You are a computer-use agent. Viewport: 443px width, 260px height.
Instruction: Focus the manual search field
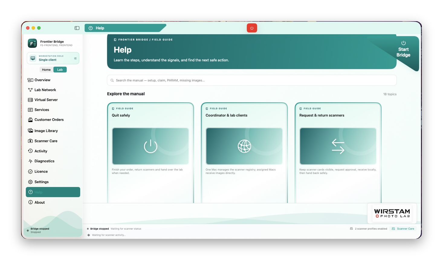[252, 81]
